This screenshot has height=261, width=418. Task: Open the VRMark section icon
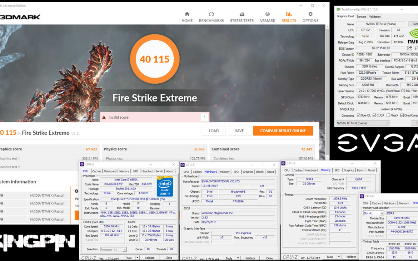tap(268, 14)
